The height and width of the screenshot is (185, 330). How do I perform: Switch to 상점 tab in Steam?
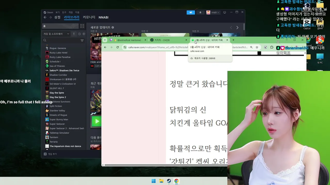click(57, 17)
